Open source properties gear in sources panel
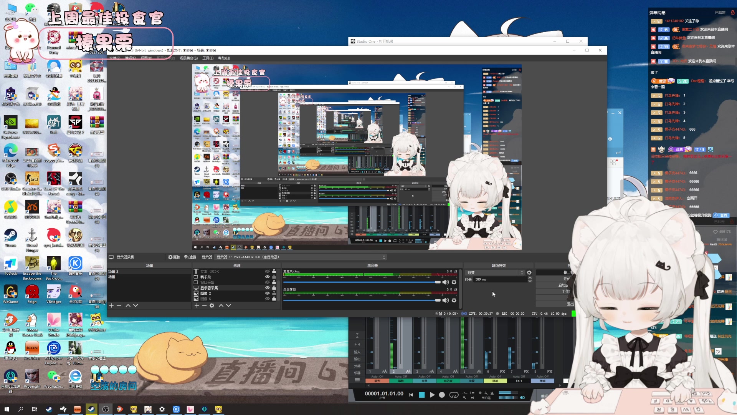This screenshot has height=415, width=737. 212,305
